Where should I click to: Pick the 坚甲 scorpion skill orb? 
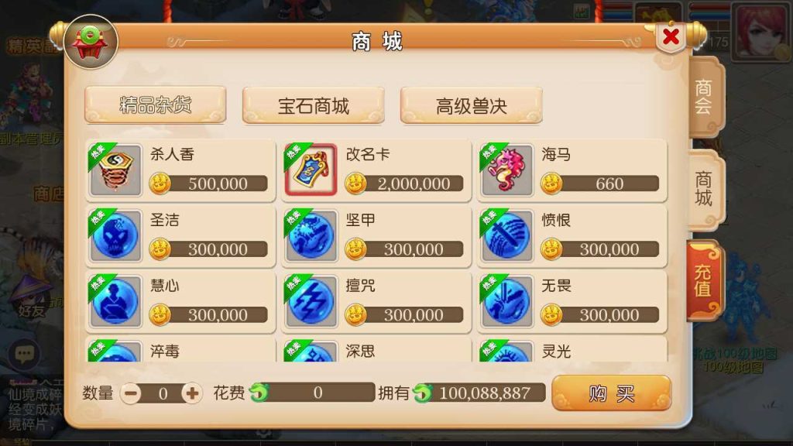click(311, 236)
